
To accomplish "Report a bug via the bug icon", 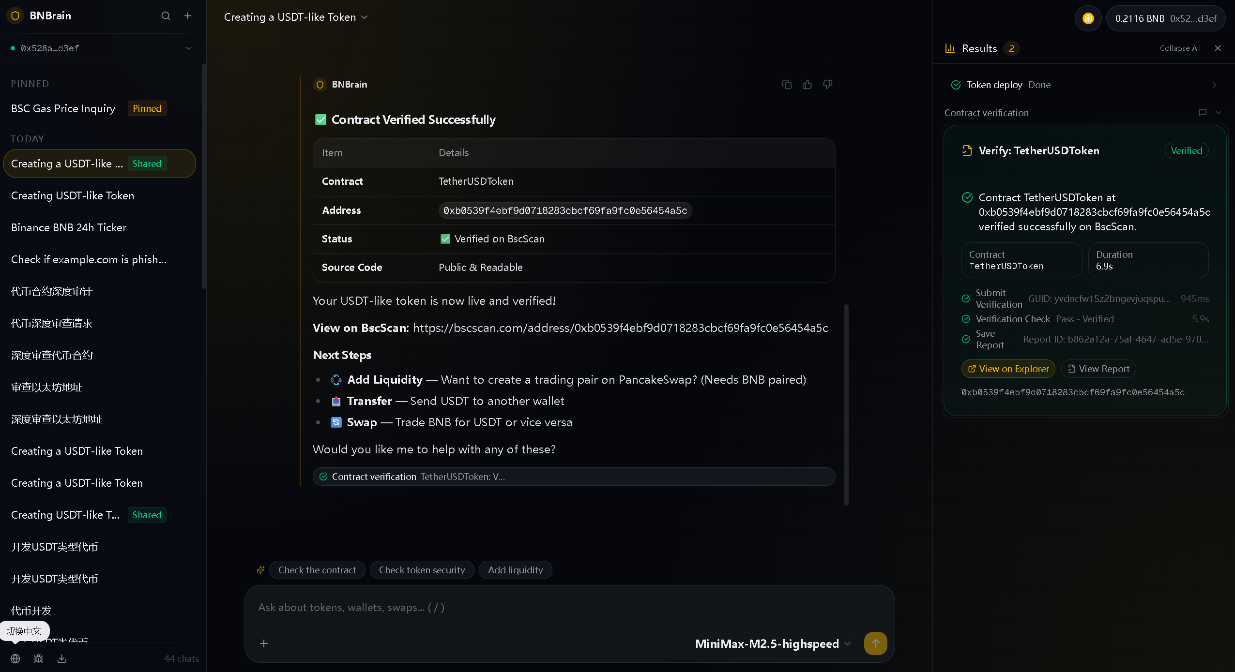I will point(38,658).
